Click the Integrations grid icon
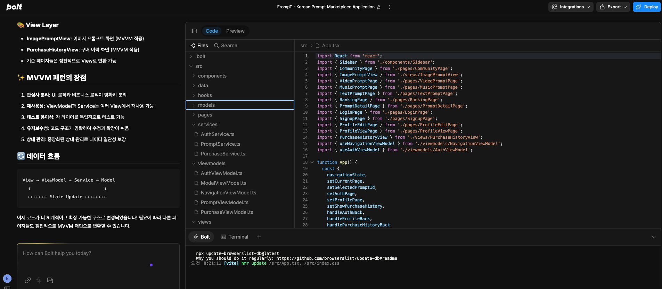The image size is (662, 289). 555,7
